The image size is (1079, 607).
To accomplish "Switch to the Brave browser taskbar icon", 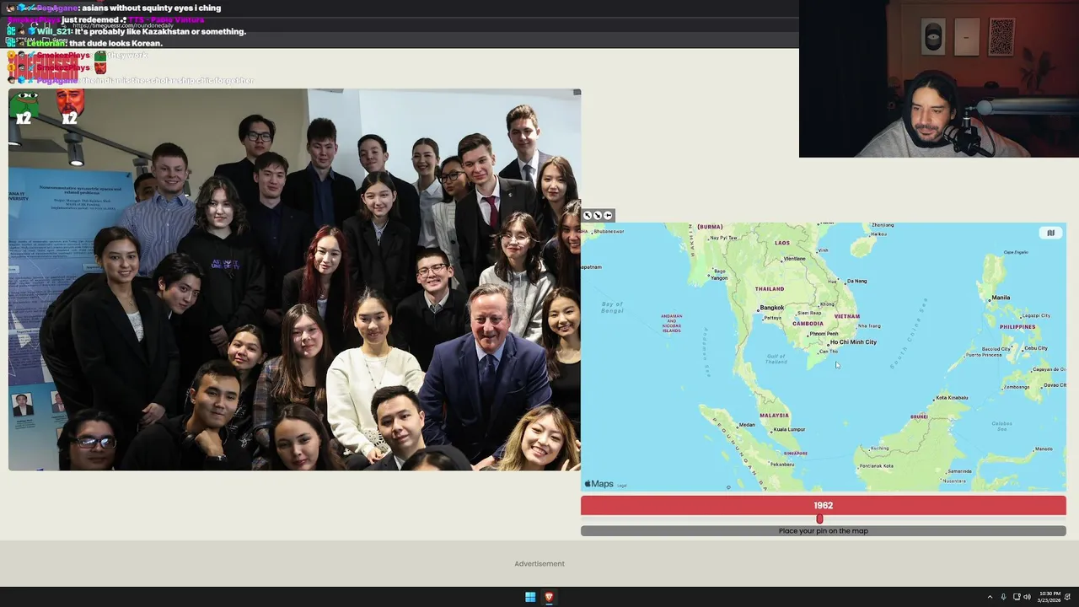I will click(549, 597).
